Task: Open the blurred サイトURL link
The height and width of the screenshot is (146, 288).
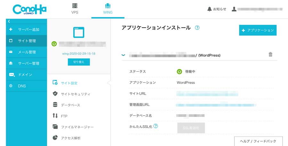Action: coord(207,94)
